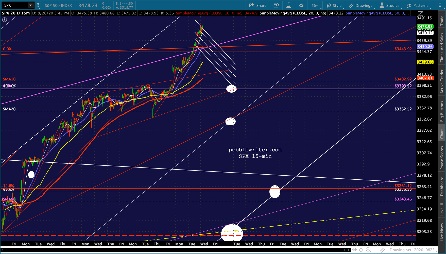Click the alert exclamation icon on chart
Screen dimensions: 446x254
pyautogui.click(x=5, y=20)
